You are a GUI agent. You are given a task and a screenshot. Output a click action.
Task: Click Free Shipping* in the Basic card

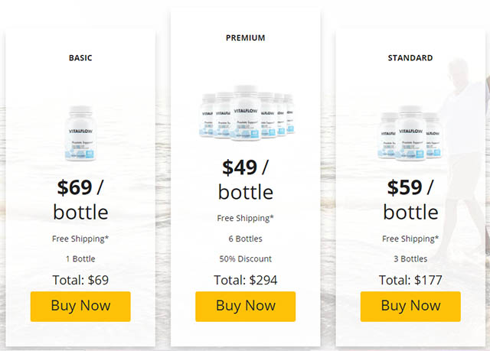80,239
